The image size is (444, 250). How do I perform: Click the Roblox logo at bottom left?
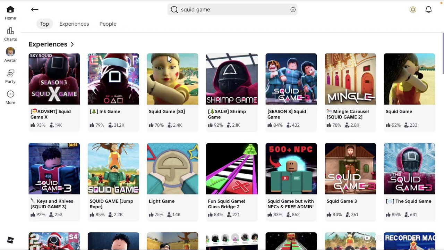pyautogui.click(x=10, y=240)
